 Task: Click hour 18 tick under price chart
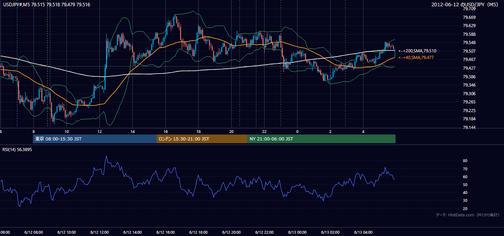coord(198,131)
